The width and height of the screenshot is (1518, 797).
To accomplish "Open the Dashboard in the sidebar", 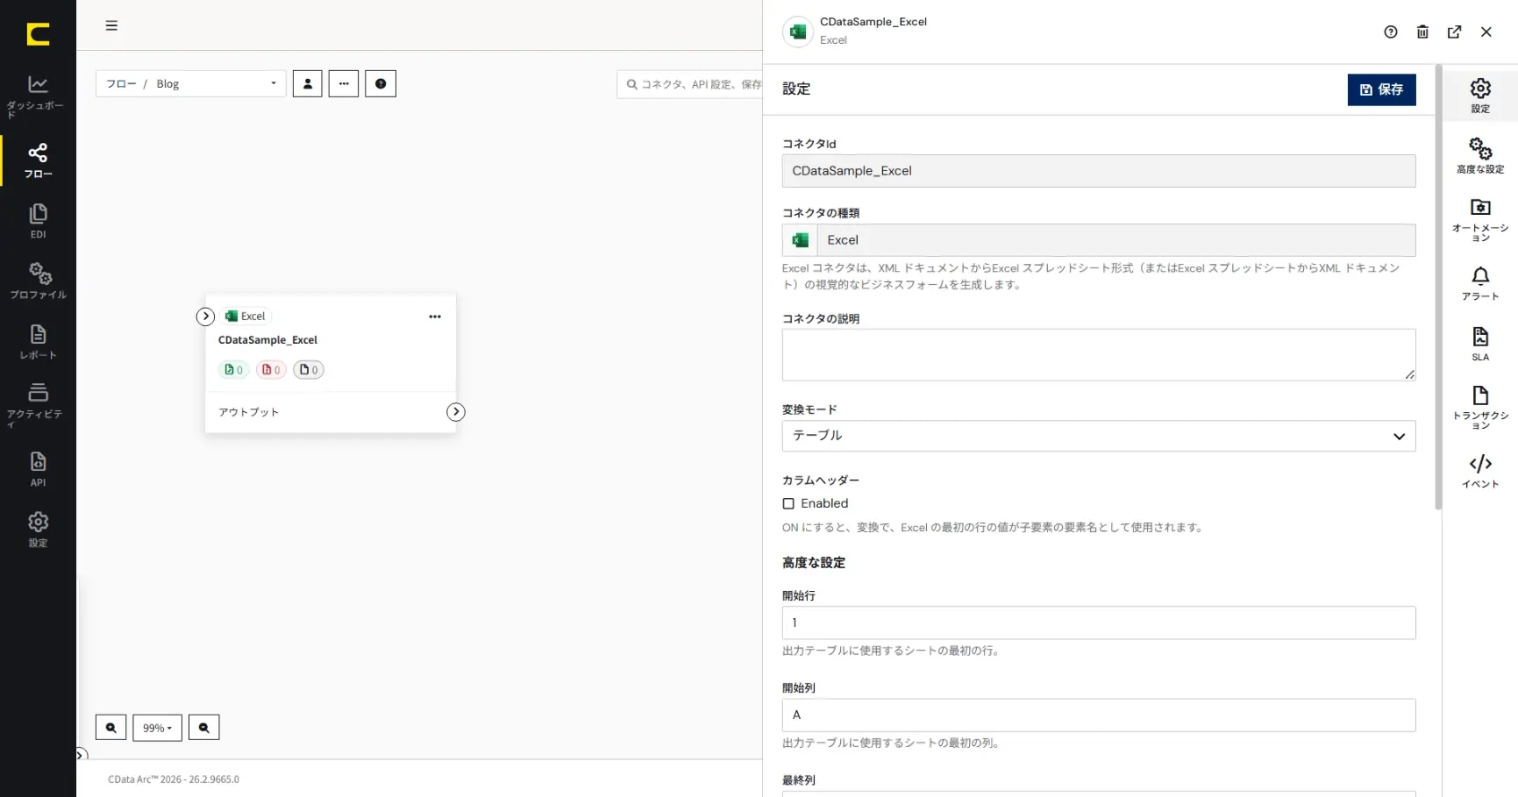I will (38, 96).
